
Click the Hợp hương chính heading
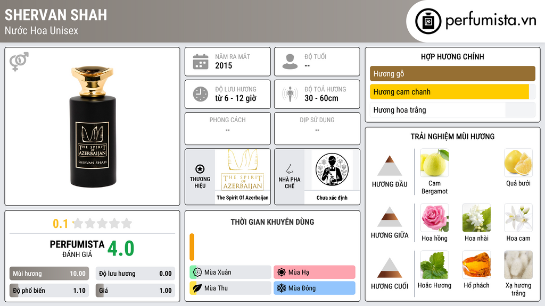452,56
